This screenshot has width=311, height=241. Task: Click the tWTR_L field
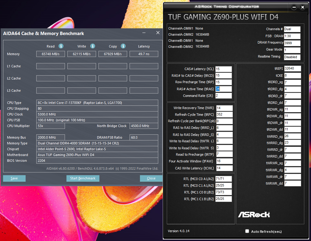click(x=224, y=141)
